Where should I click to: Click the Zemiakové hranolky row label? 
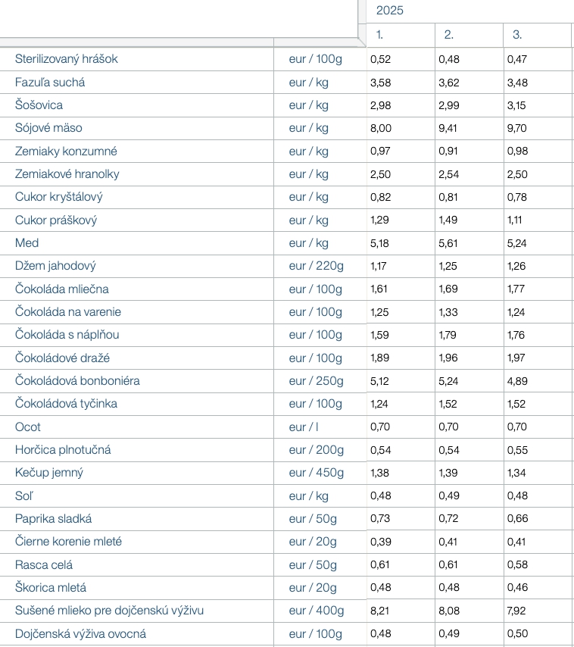(x=67, y=174)
